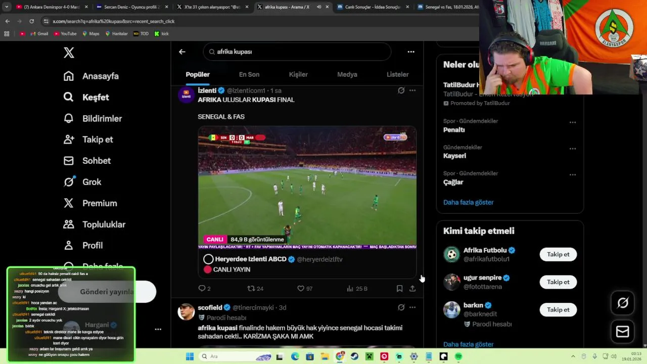647x364 pixels.
Task: Open search options three-dot menu
Action: click(411, 52)
